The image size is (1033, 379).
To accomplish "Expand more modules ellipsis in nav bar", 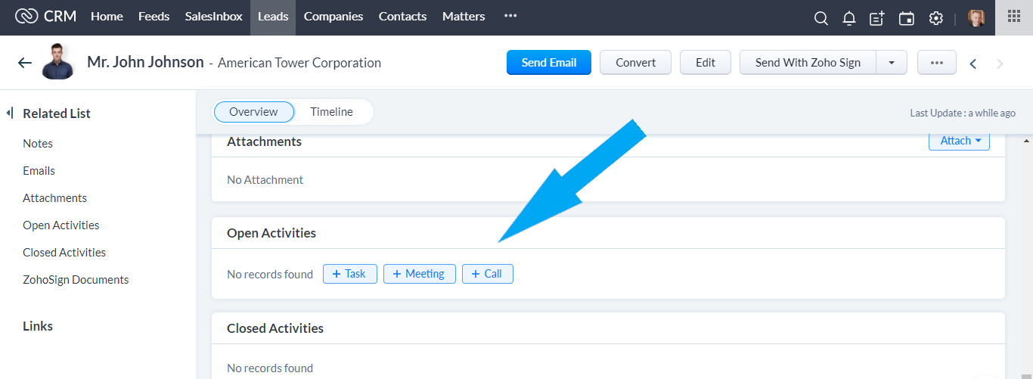I will point(510,17).
